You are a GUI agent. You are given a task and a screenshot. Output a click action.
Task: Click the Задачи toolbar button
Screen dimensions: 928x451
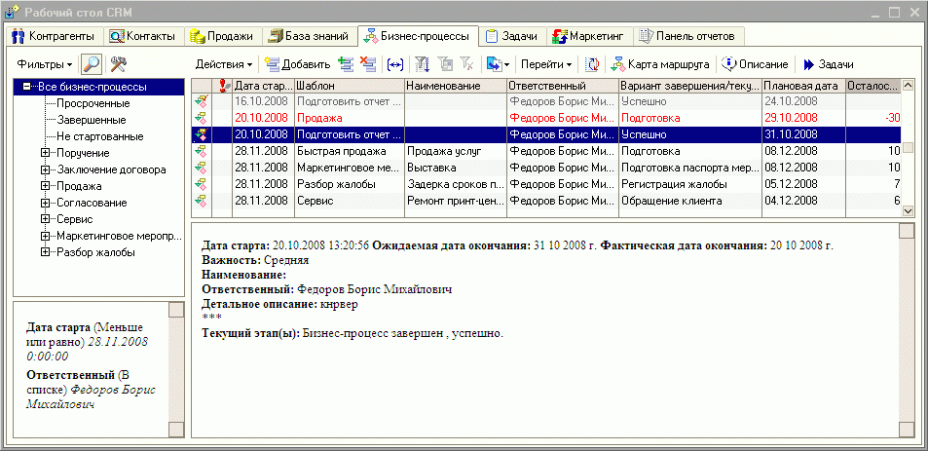[x=827, y=64]
